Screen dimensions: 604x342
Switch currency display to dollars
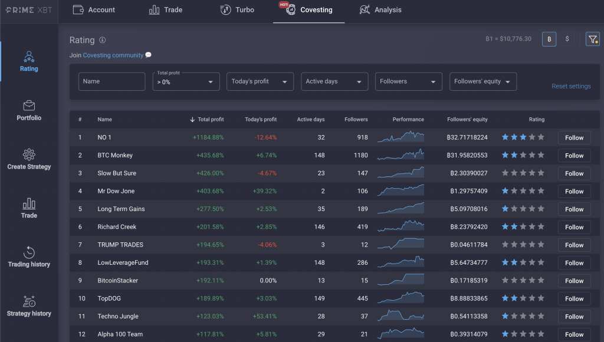coord(567,39)
